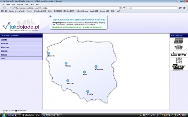Click the Poznań dot on the map
The image size is (188, 117).
(66, 63)
